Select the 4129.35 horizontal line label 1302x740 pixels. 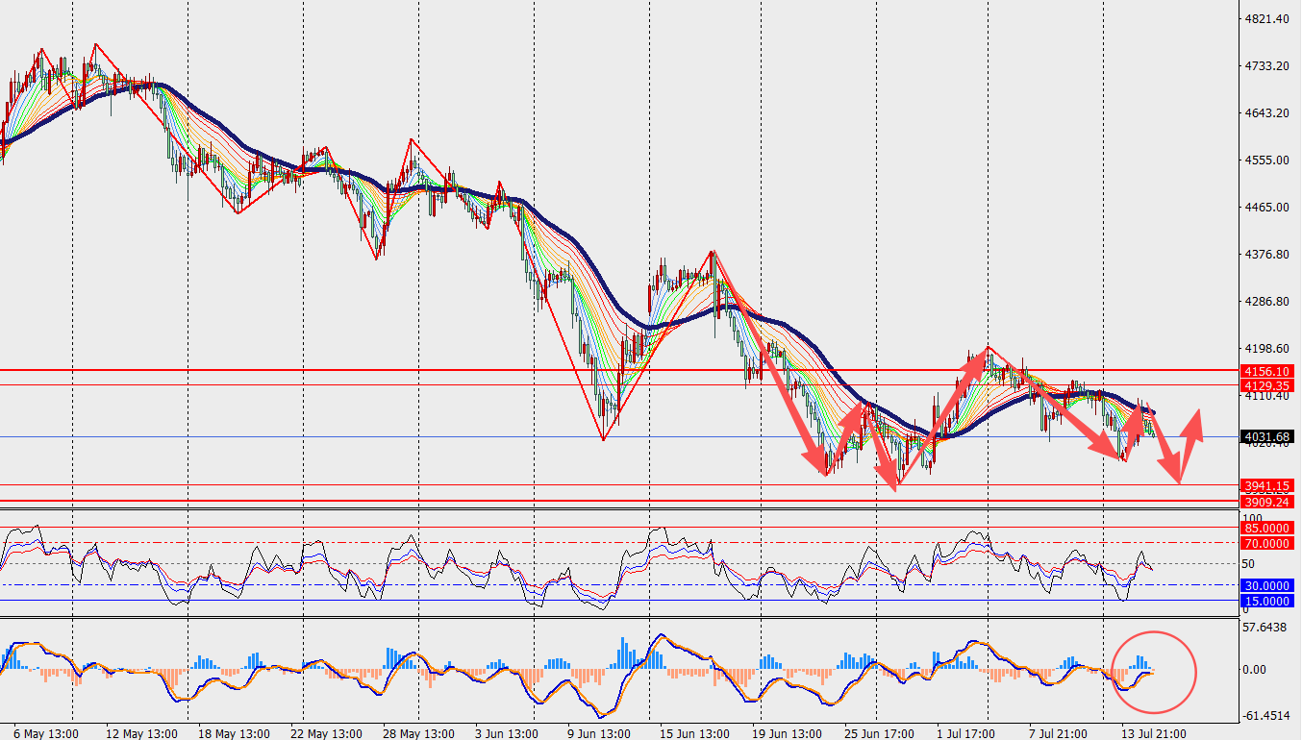click(x=1265, y=384)
